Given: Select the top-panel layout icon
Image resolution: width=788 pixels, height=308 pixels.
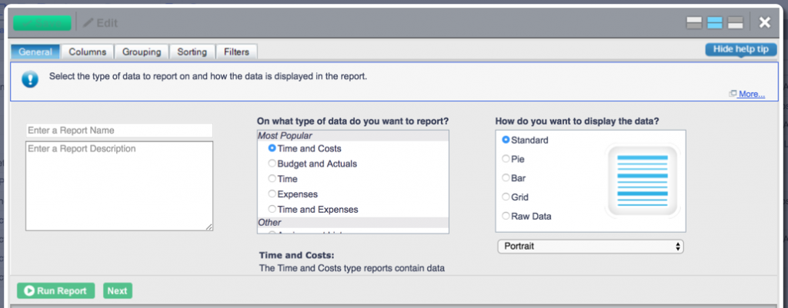Looking at the screenshot, I should 694,23.
